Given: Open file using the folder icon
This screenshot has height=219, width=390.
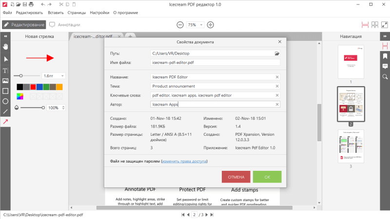Looking at the screenshot, I should [18, 4].
